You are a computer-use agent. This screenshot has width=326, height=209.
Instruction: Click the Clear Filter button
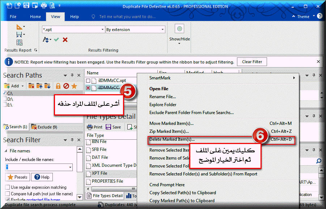click(x=252, y=62)
